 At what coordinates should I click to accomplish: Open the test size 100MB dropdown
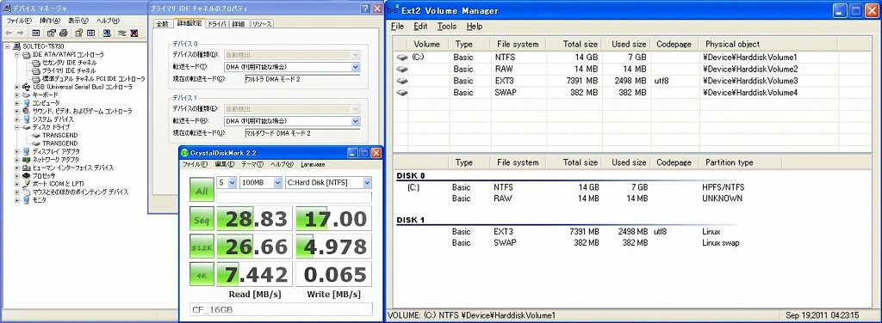[x=261, y=183]
